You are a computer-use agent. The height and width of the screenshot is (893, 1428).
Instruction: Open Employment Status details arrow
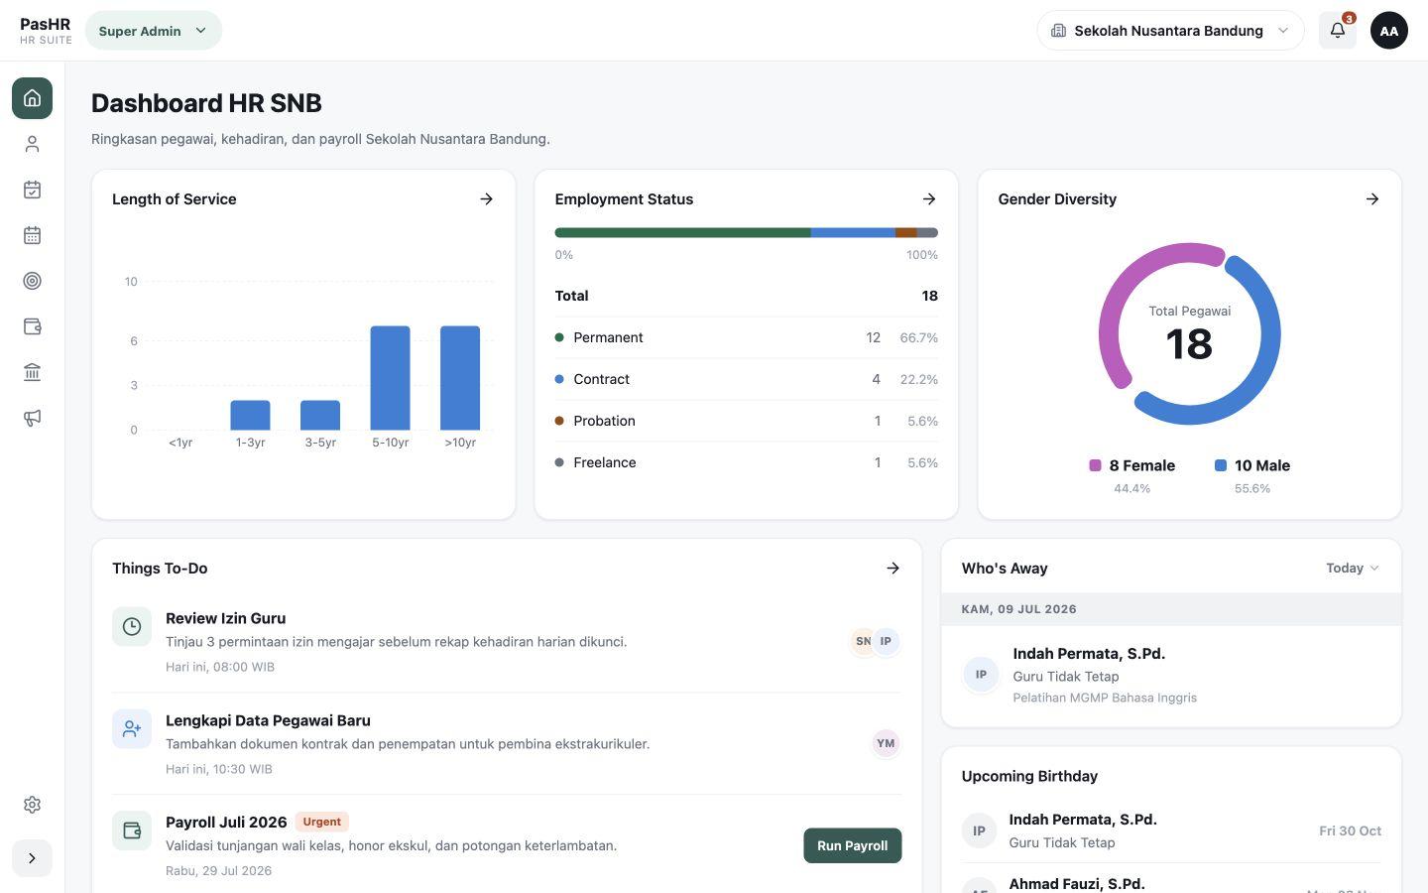929,198
